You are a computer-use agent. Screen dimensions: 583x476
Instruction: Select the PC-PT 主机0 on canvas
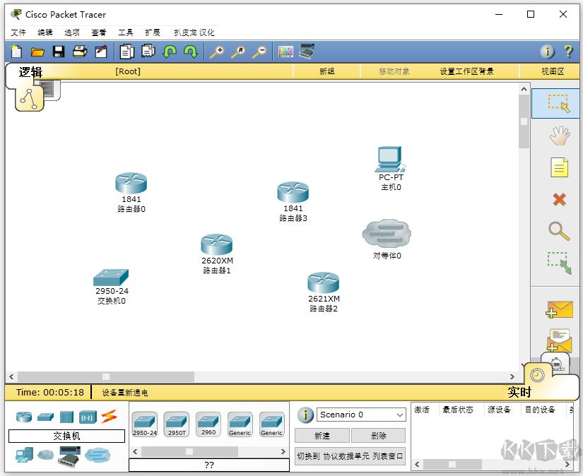[x=390, y=159]
